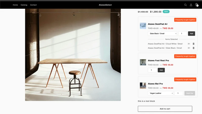Open the Akawa Foot Rest Pro thumbnail

click(143, 62)
